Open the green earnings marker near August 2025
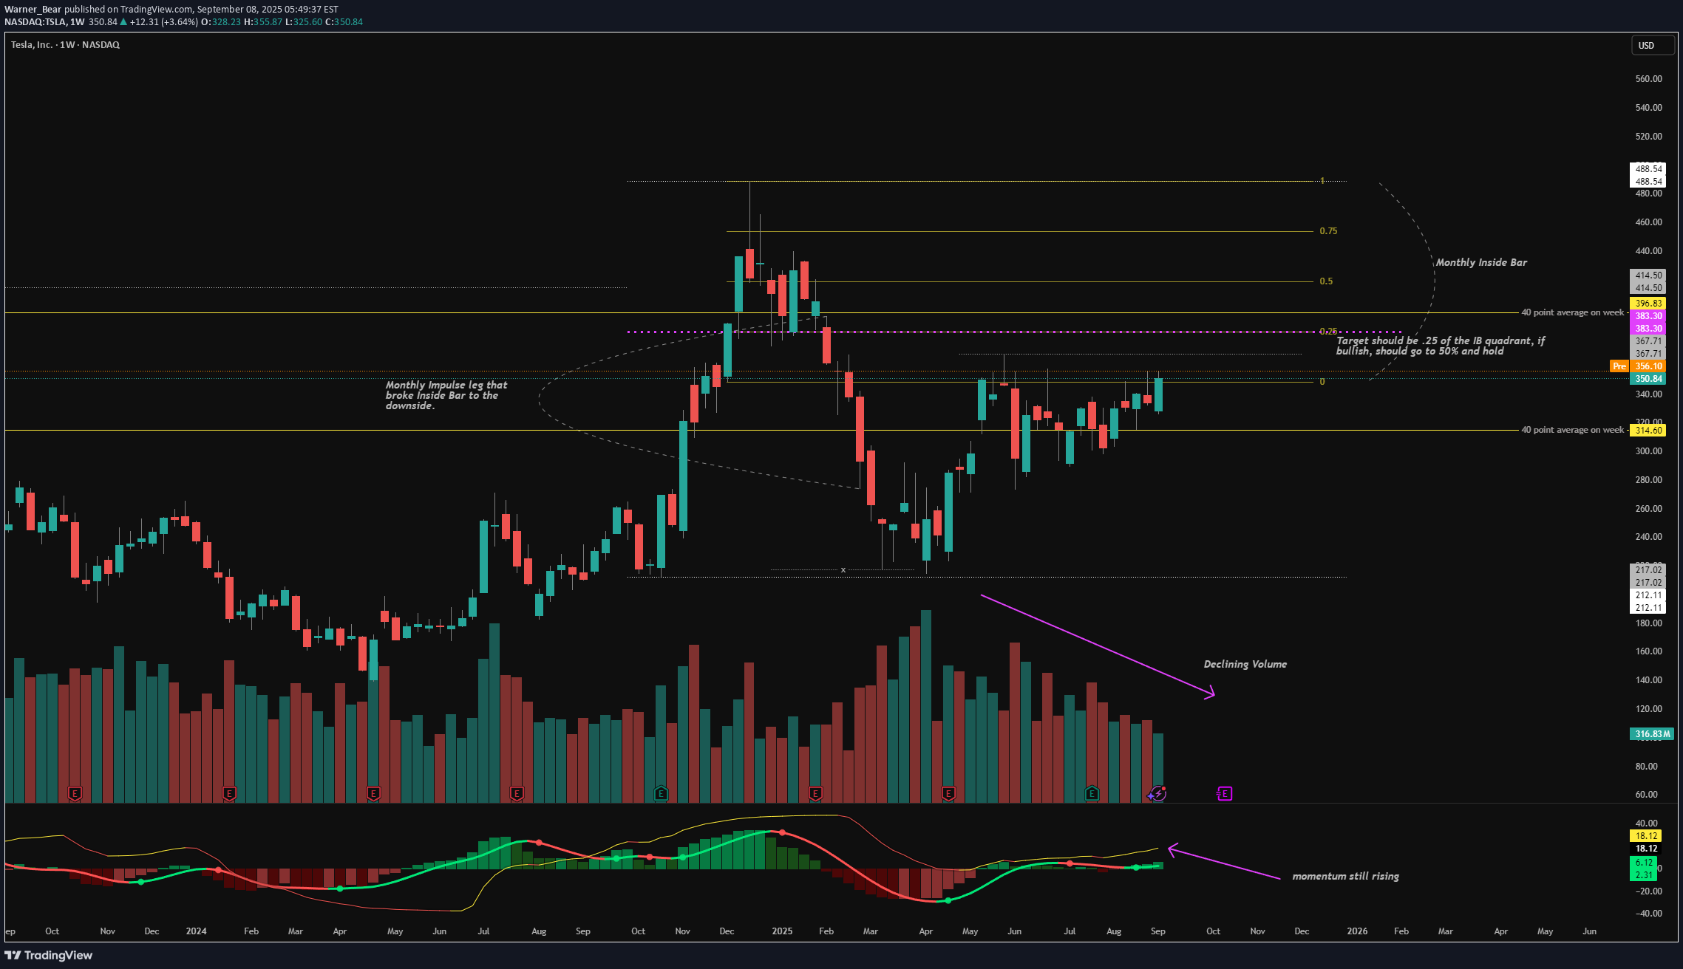The width and height of the screenshot is (1683, 969). [1092, 794]
